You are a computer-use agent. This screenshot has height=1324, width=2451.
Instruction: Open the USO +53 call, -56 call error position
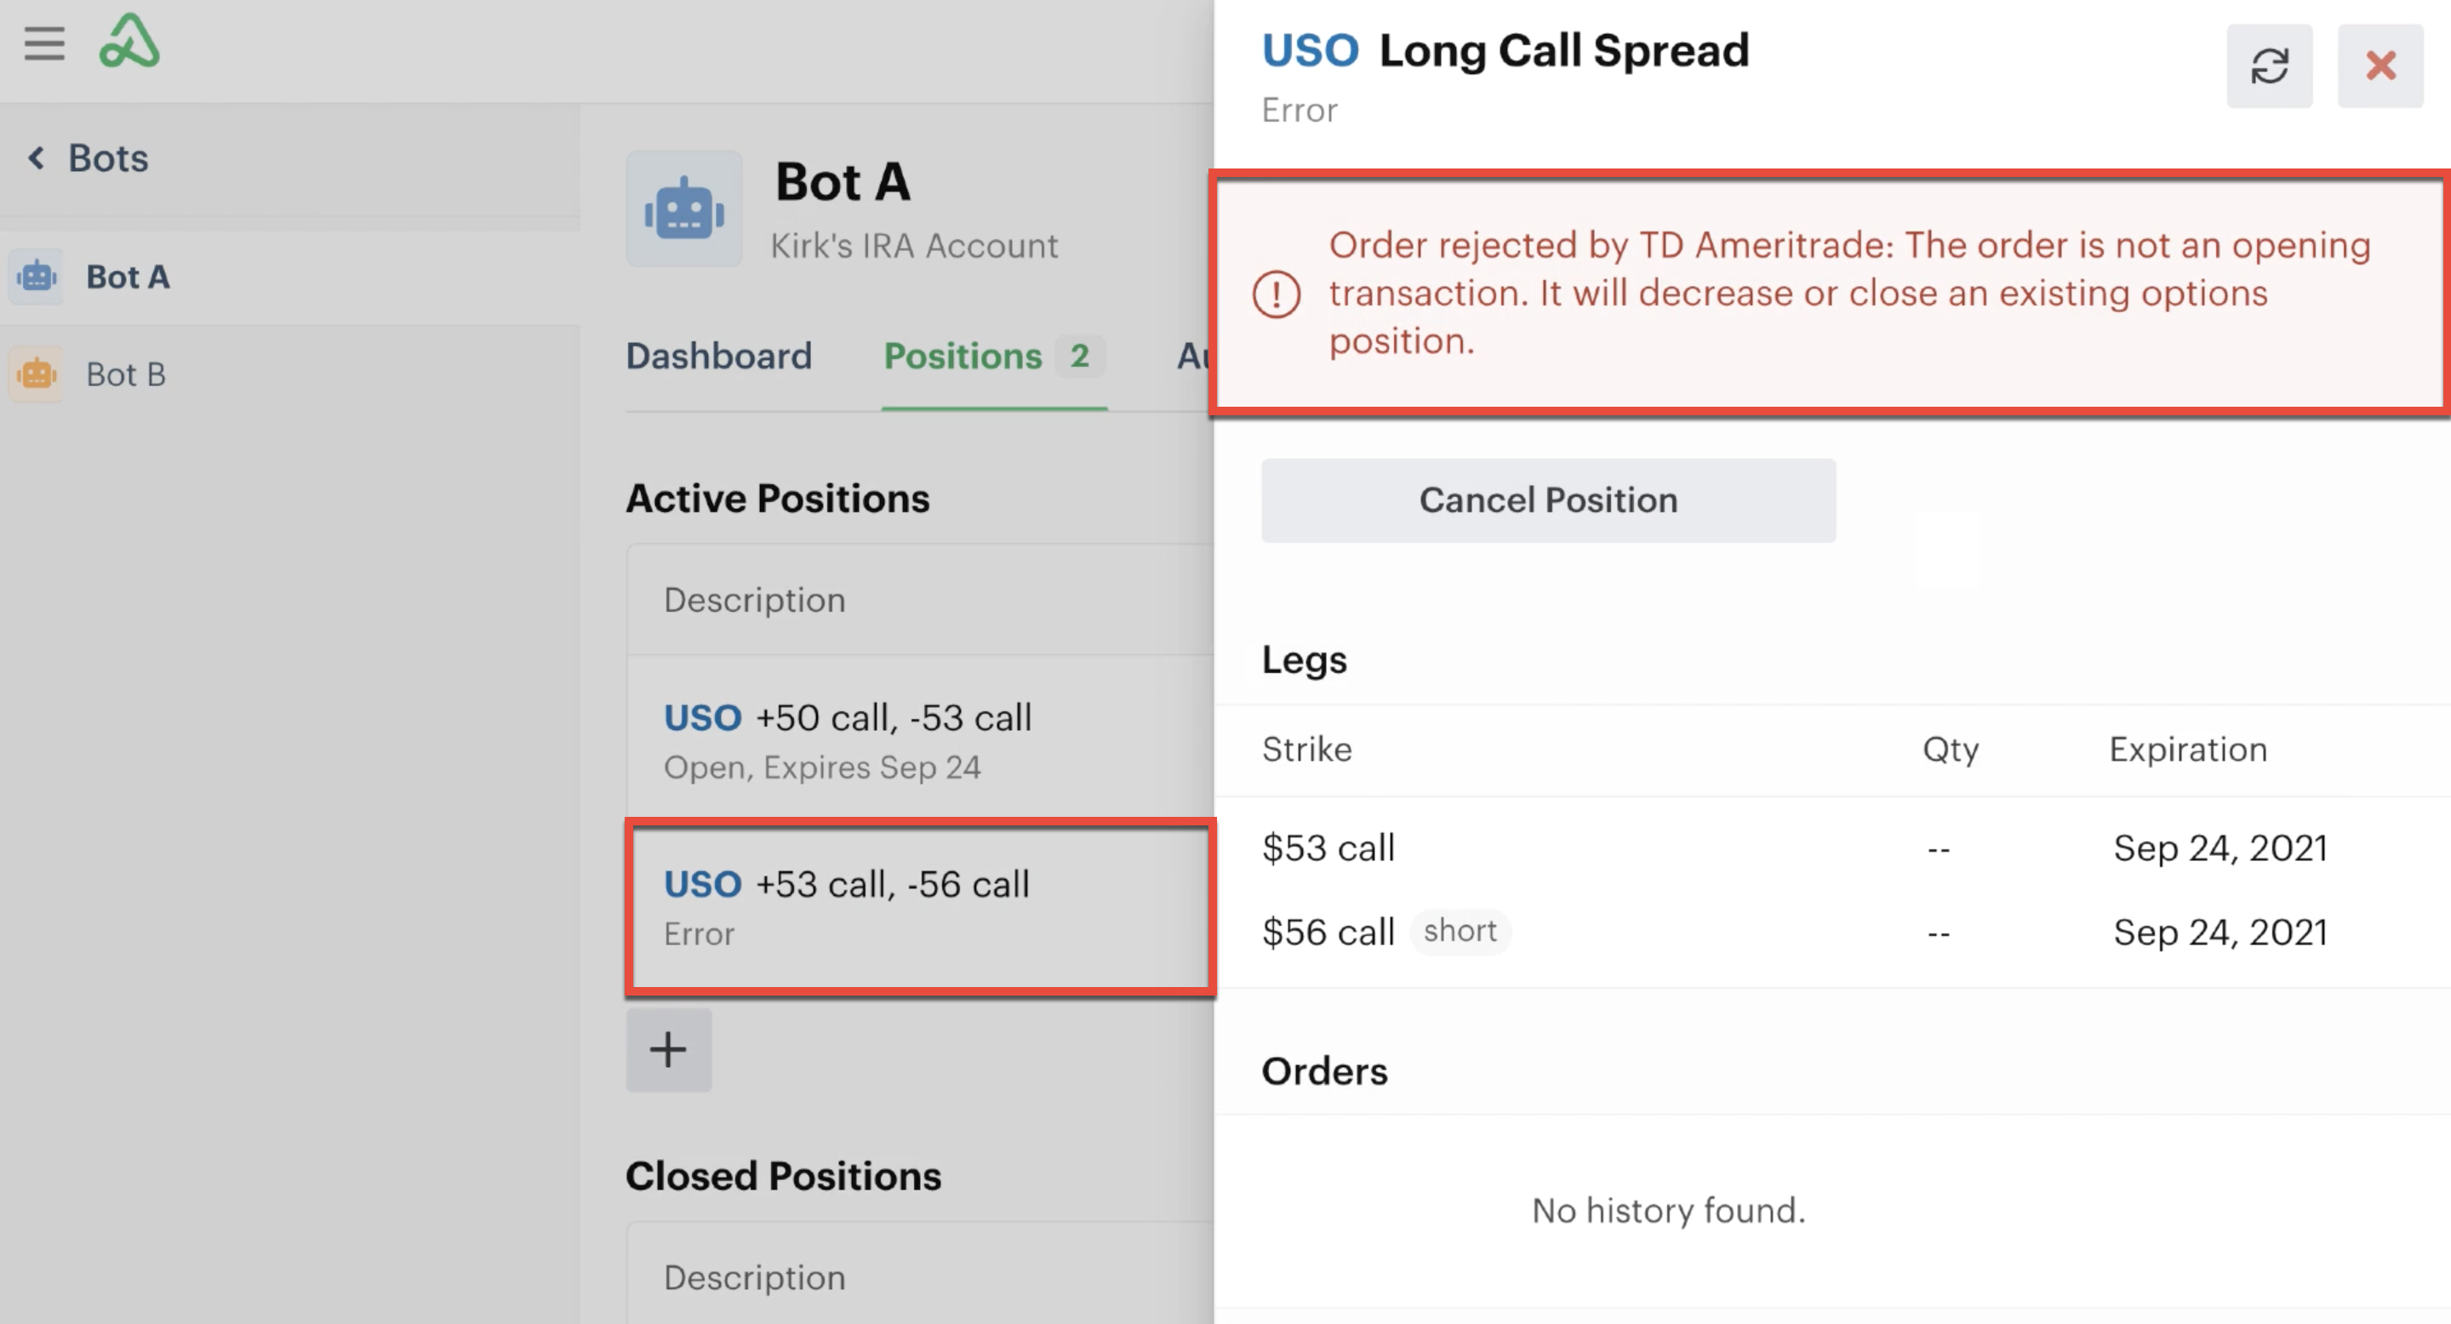click(920, 907)
